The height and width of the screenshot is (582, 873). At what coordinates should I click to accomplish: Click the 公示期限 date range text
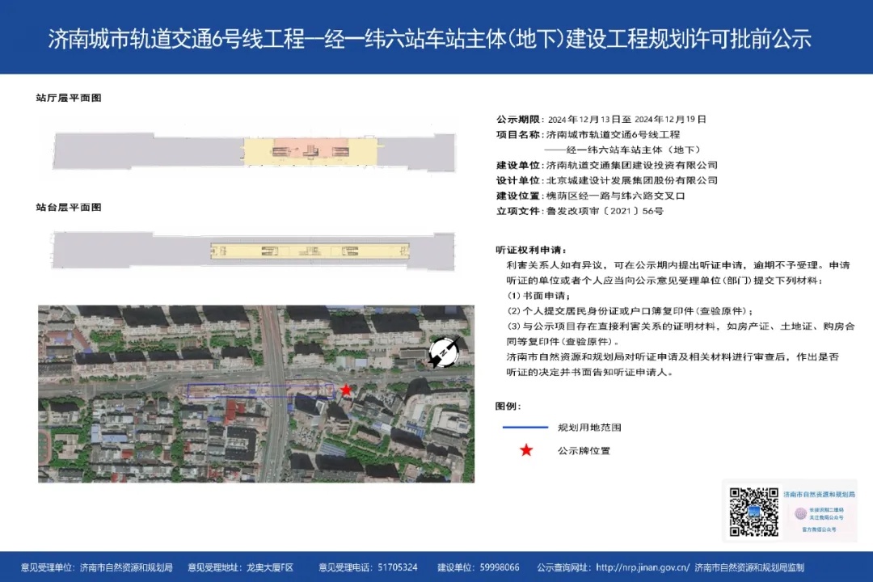click(620, 119)
